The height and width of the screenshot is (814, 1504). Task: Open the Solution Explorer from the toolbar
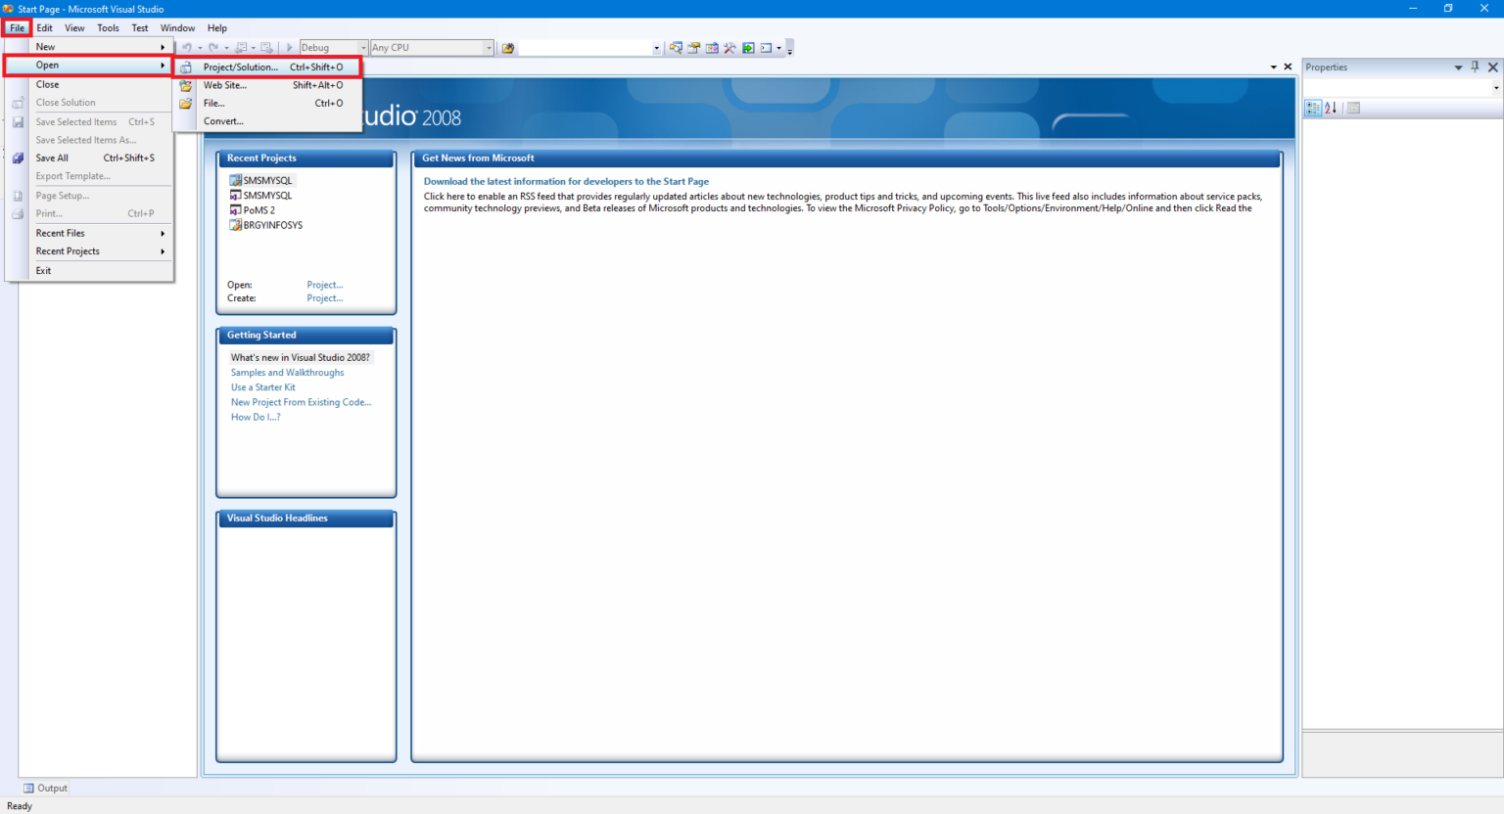[678, 47]
